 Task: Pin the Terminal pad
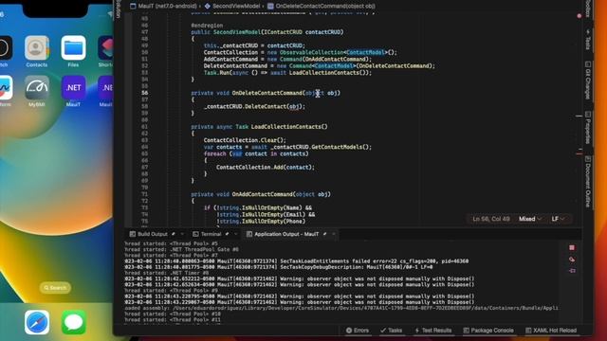(228, 234)
